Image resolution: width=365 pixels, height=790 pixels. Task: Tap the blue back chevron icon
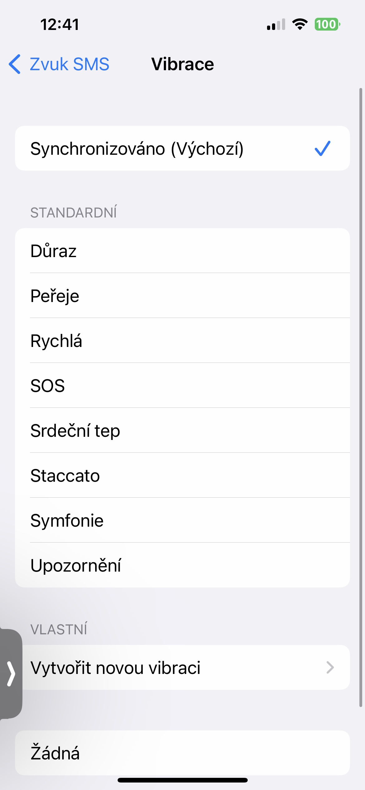pos(15,64)
